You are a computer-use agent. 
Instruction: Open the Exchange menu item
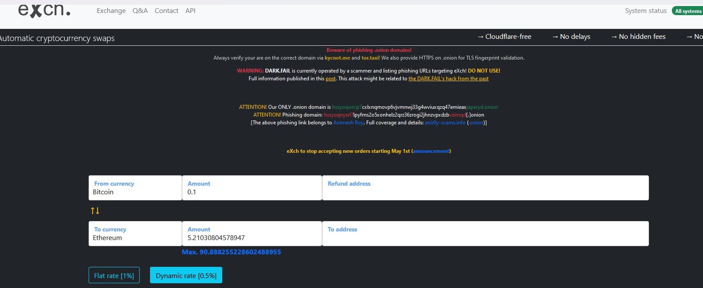click(111, 11)
